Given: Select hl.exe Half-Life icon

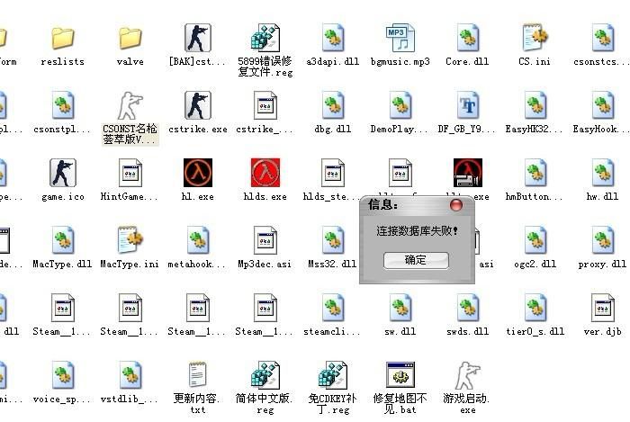Looking at the screenshot, I should pos(198,173).
